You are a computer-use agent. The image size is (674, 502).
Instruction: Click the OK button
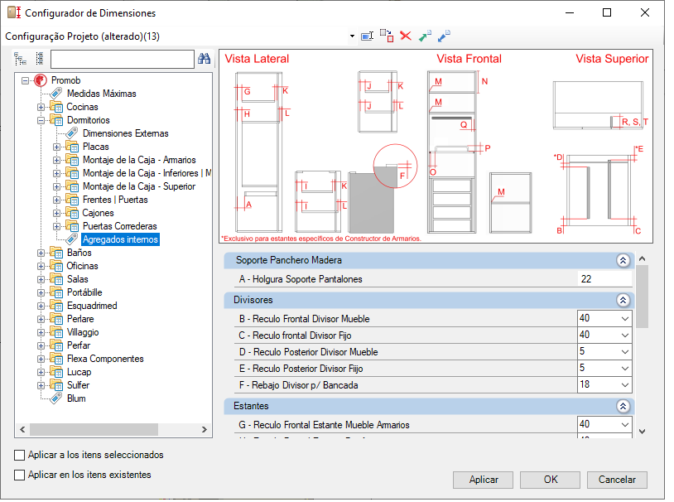pos(550,480)
